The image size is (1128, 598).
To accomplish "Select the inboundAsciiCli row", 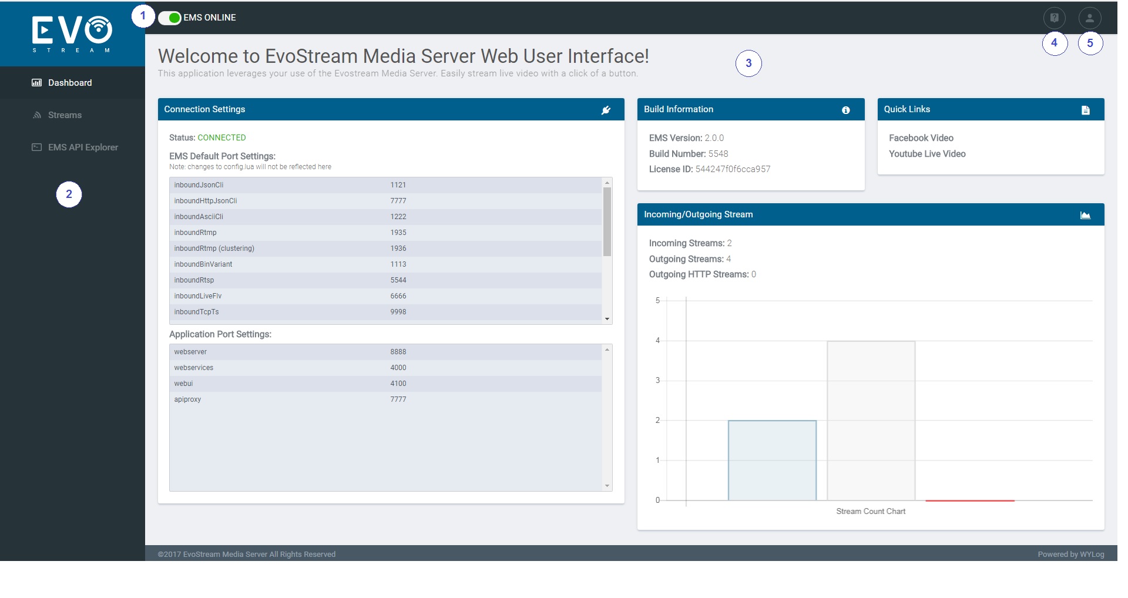I will pos(386,217).
